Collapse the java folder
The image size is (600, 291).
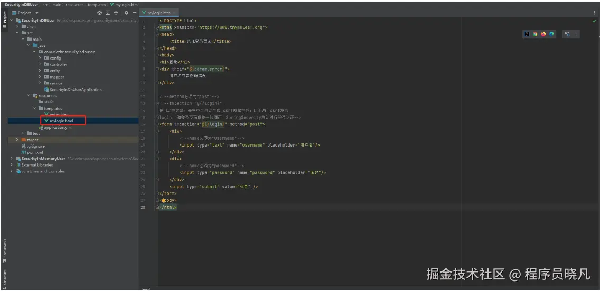click(29, 45)
